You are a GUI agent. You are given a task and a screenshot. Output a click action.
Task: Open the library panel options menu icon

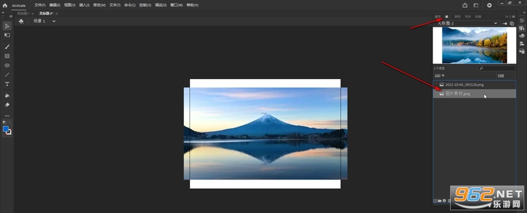(x=514, y=16)
